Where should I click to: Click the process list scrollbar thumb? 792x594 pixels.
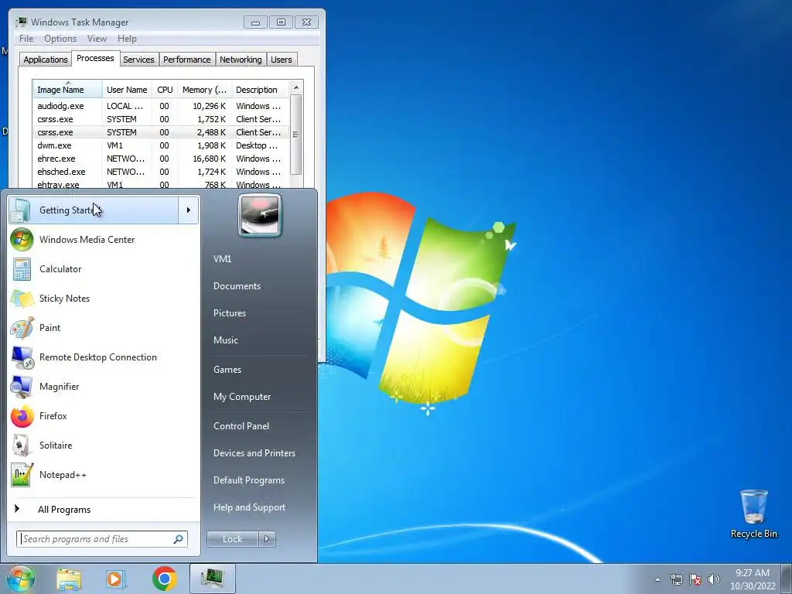pyautogui.click(x=296, y=135)
